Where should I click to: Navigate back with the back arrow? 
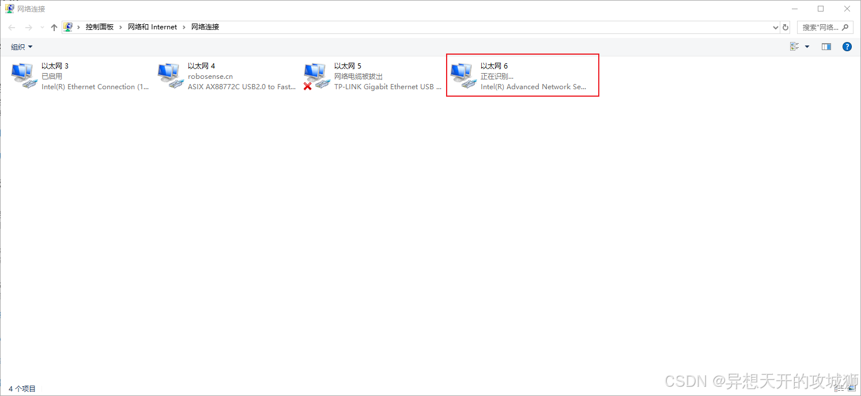[11, 26]
